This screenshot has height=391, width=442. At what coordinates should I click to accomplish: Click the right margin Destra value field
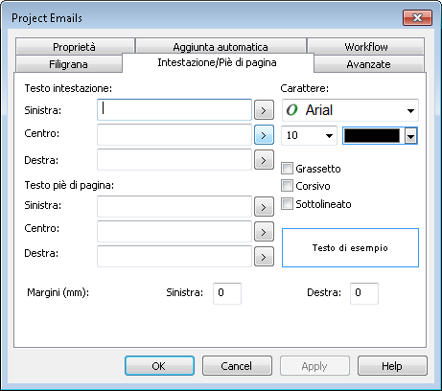364,293
